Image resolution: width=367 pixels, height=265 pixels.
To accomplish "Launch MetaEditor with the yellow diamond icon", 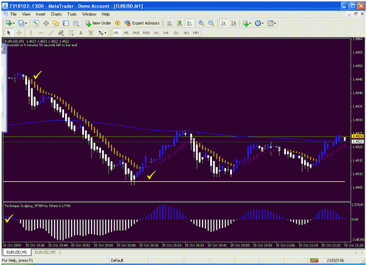I will click(x=117, y=23).
